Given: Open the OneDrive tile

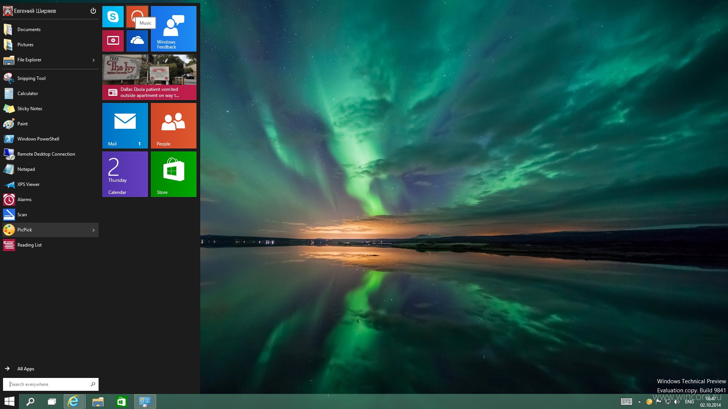Looking at the screenshot, I should (x=137, y=41).
